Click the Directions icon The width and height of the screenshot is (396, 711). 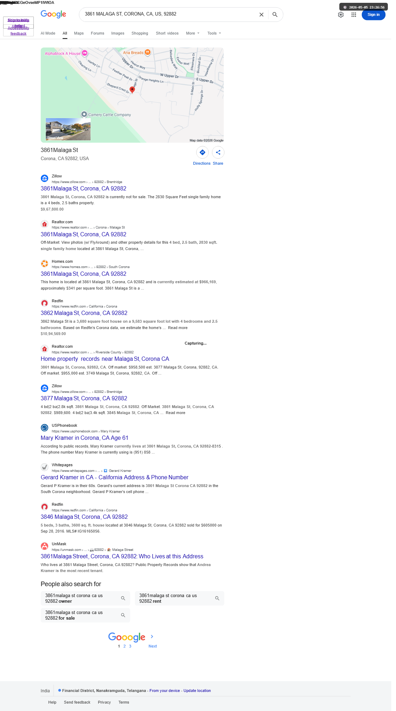(x=202, y=152)
